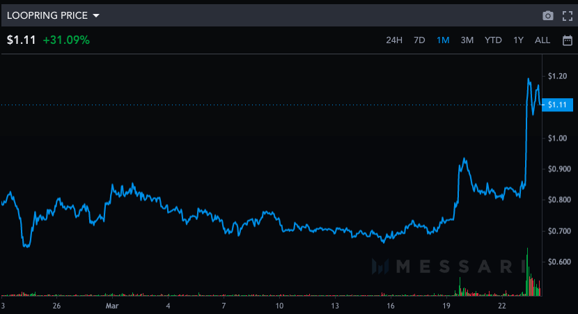Click the 7 date label on time axis
This screenshot has height=314, width=578.
[224, 306]
